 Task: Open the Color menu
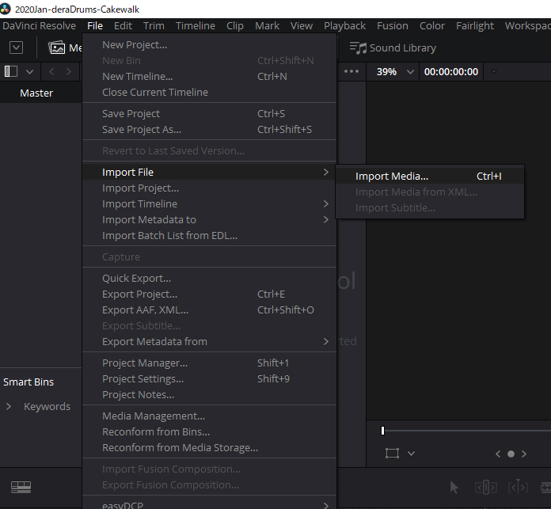[432, 25]
